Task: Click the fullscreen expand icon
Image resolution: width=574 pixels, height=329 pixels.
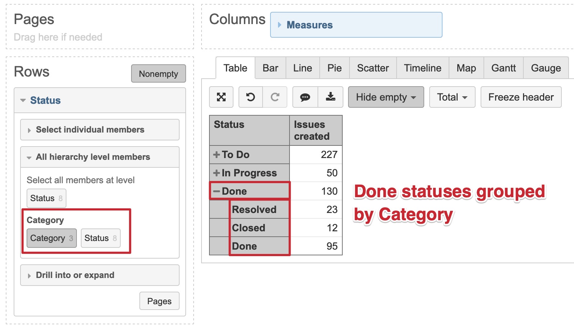Action: [x=221, y=97]
